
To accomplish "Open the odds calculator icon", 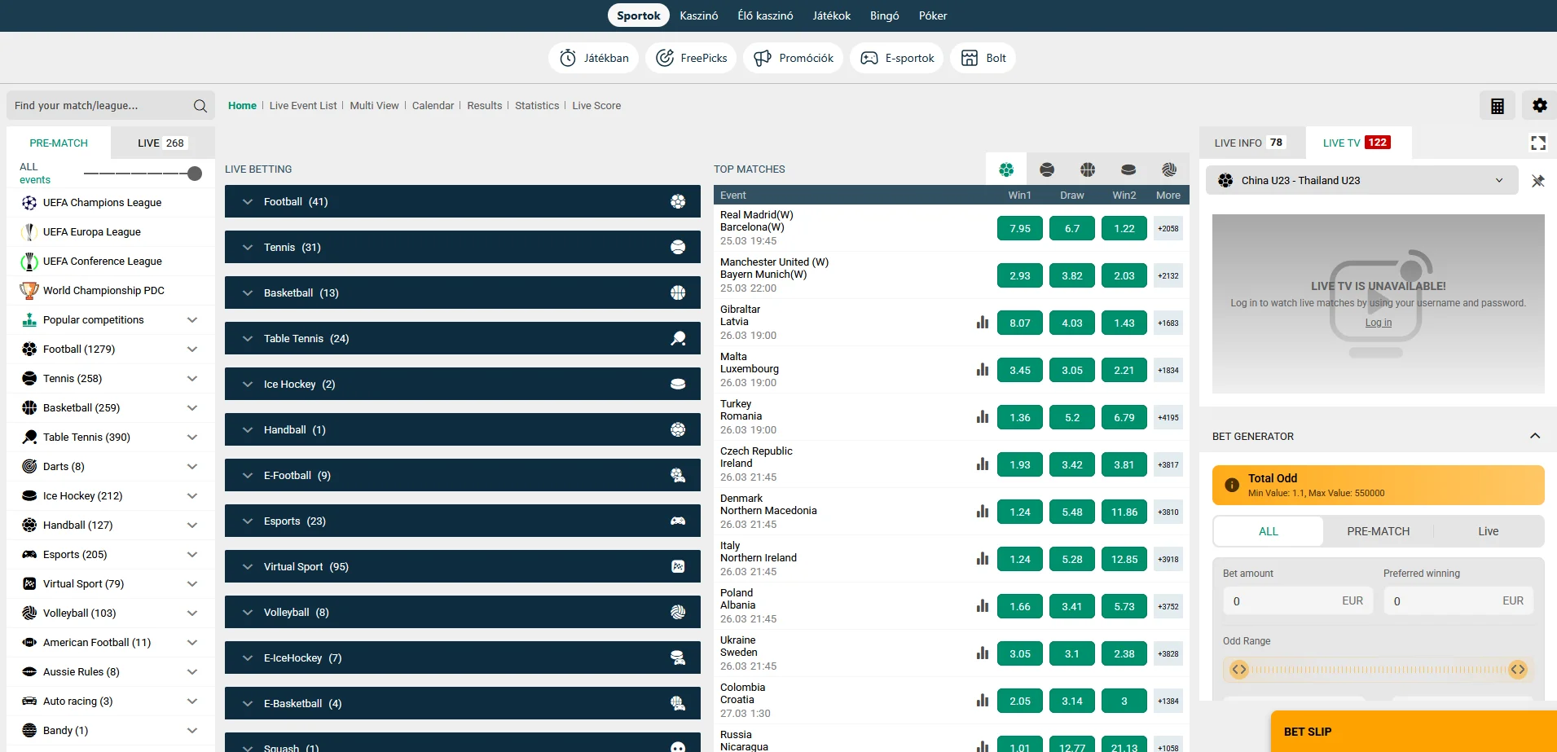I will click(x=1497, y=106).
